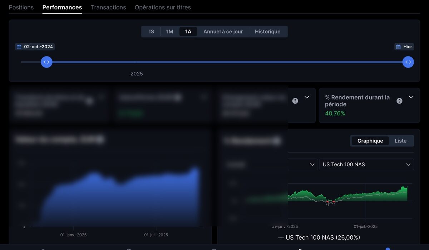Open the Transactions tab

pos(108,7)
